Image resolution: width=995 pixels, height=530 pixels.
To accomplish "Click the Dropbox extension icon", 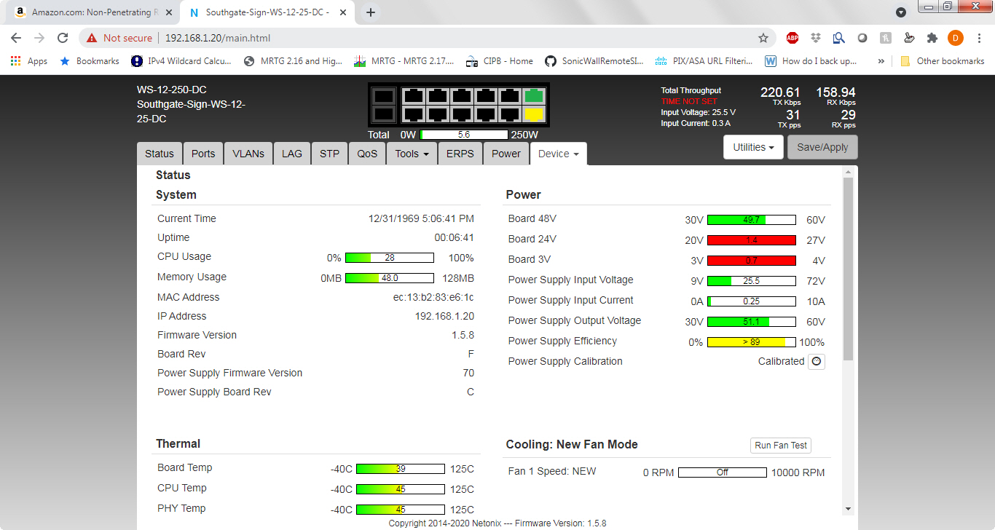I will pos(816,38).
